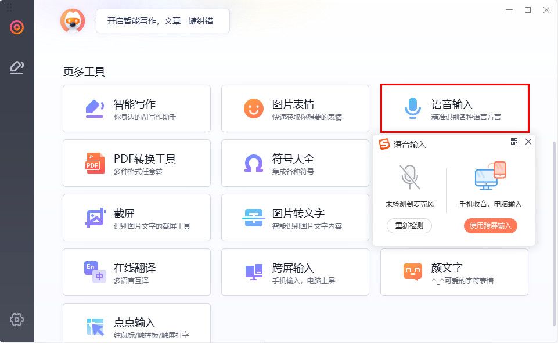Click the drag-handle dots at sidebar top
The height and width of the screenshot is (343, 558).
click(x=9, y=7)
